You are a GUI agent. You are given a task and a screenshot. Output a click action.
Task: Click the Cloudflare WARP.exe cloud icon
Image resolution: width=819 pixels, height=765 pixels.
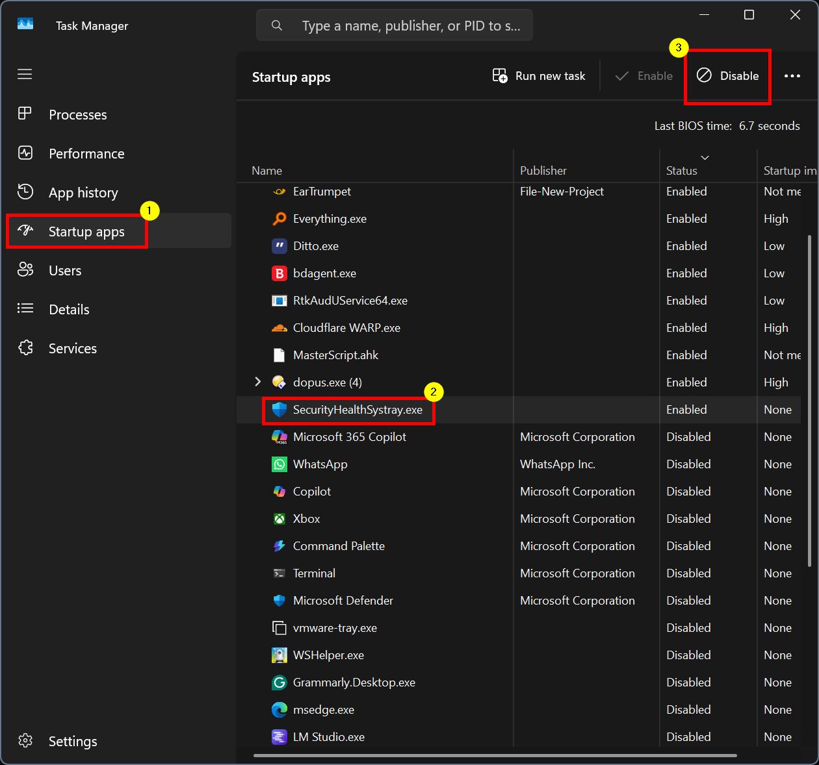(x=279, y=328)
